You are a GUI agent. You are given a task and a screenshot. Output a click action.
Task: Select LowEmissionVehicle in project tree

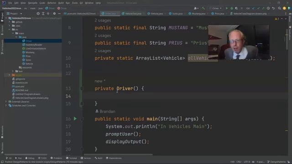36,49
